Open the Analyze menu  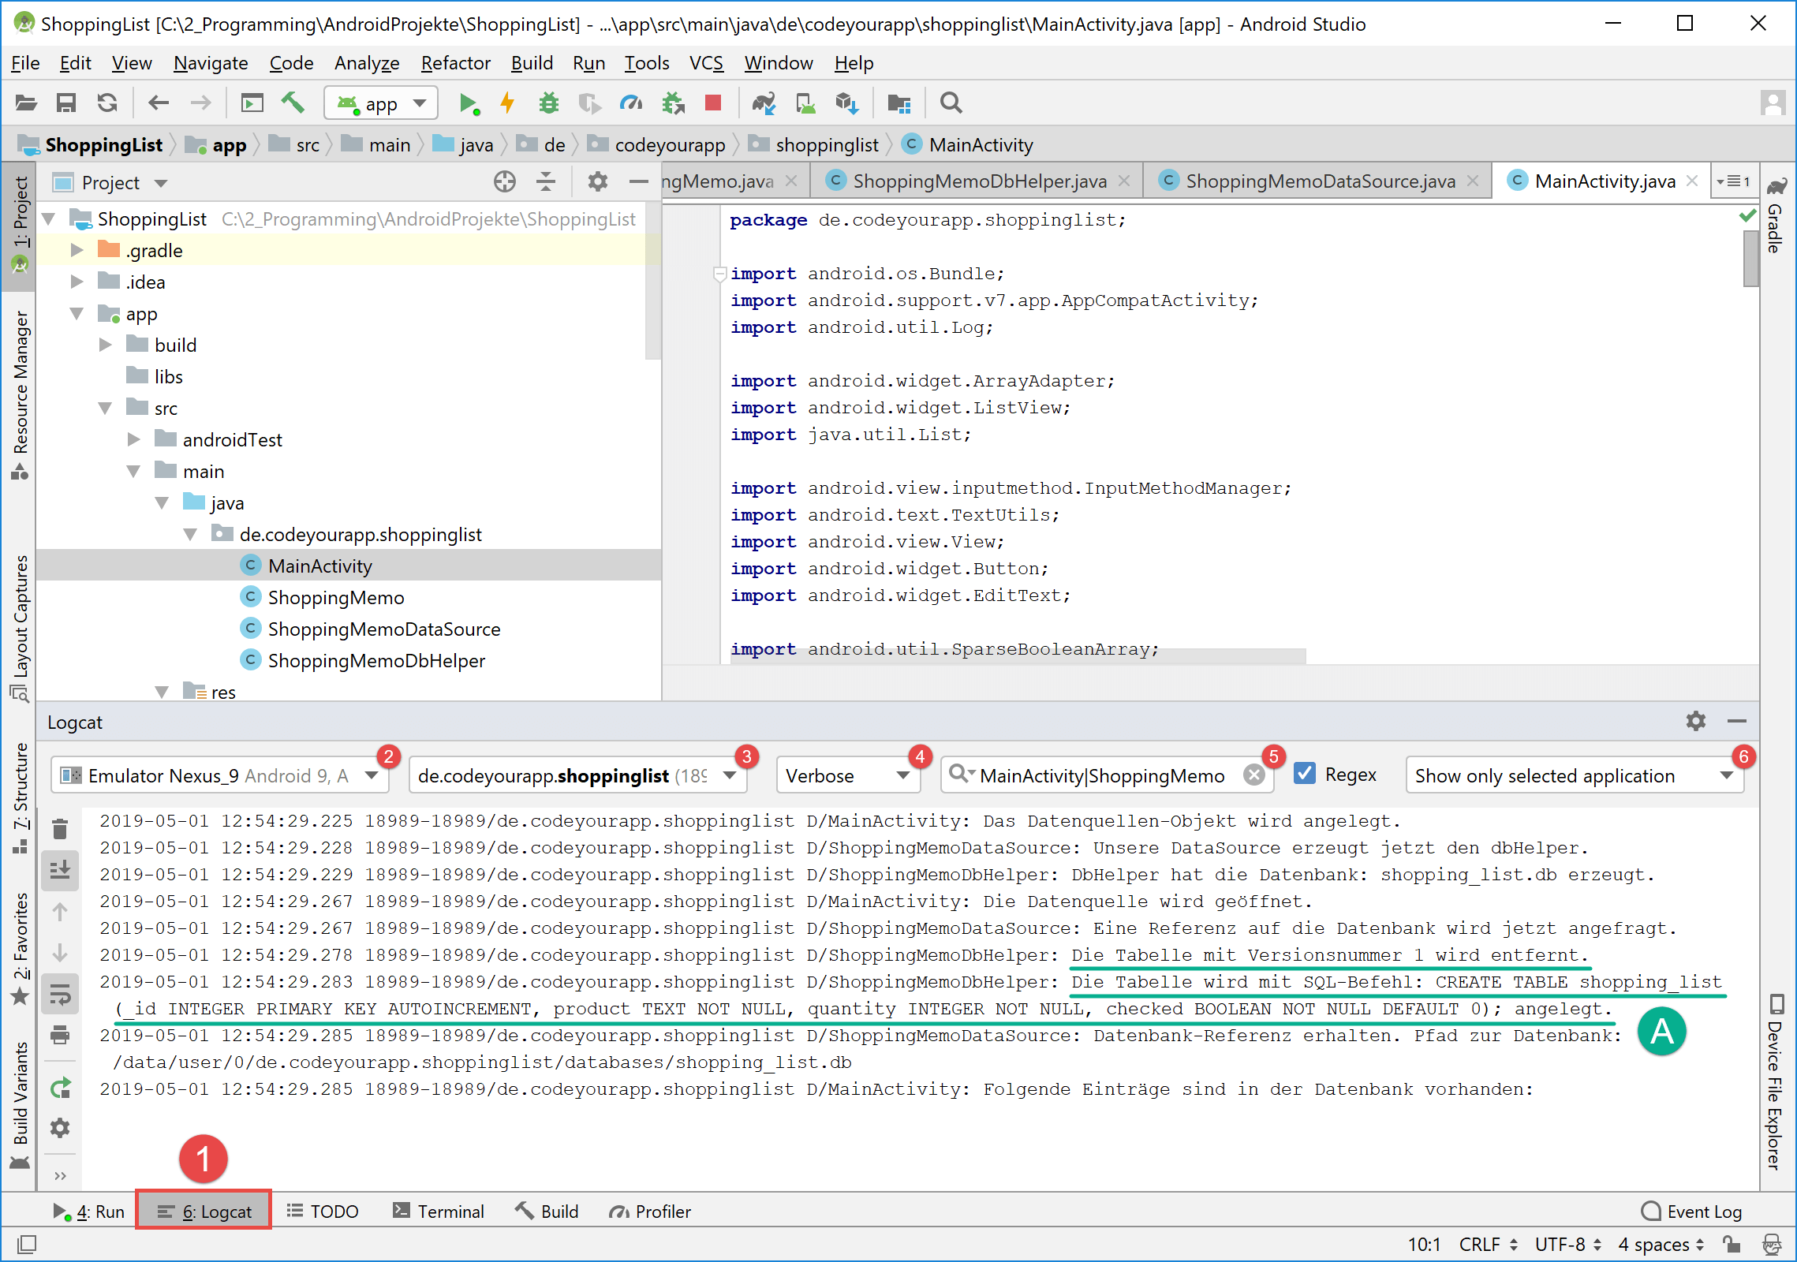(x=367, y=63)
